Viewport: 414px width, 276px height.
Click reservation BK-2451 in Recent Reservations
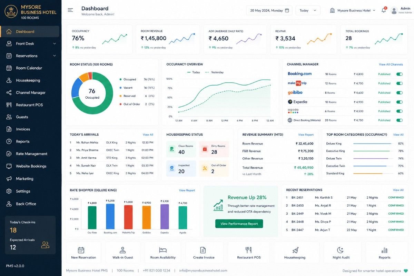point(345,198)
